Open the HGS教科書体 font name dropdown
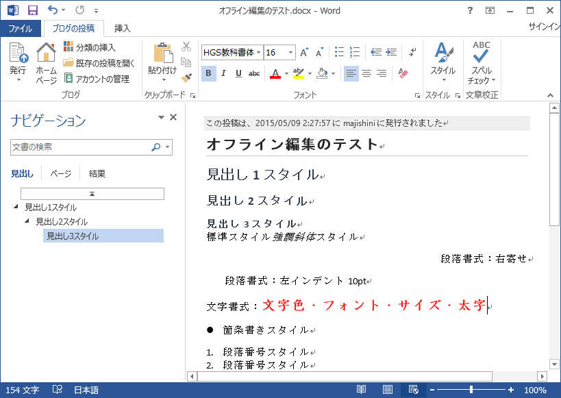 point(260,52)
